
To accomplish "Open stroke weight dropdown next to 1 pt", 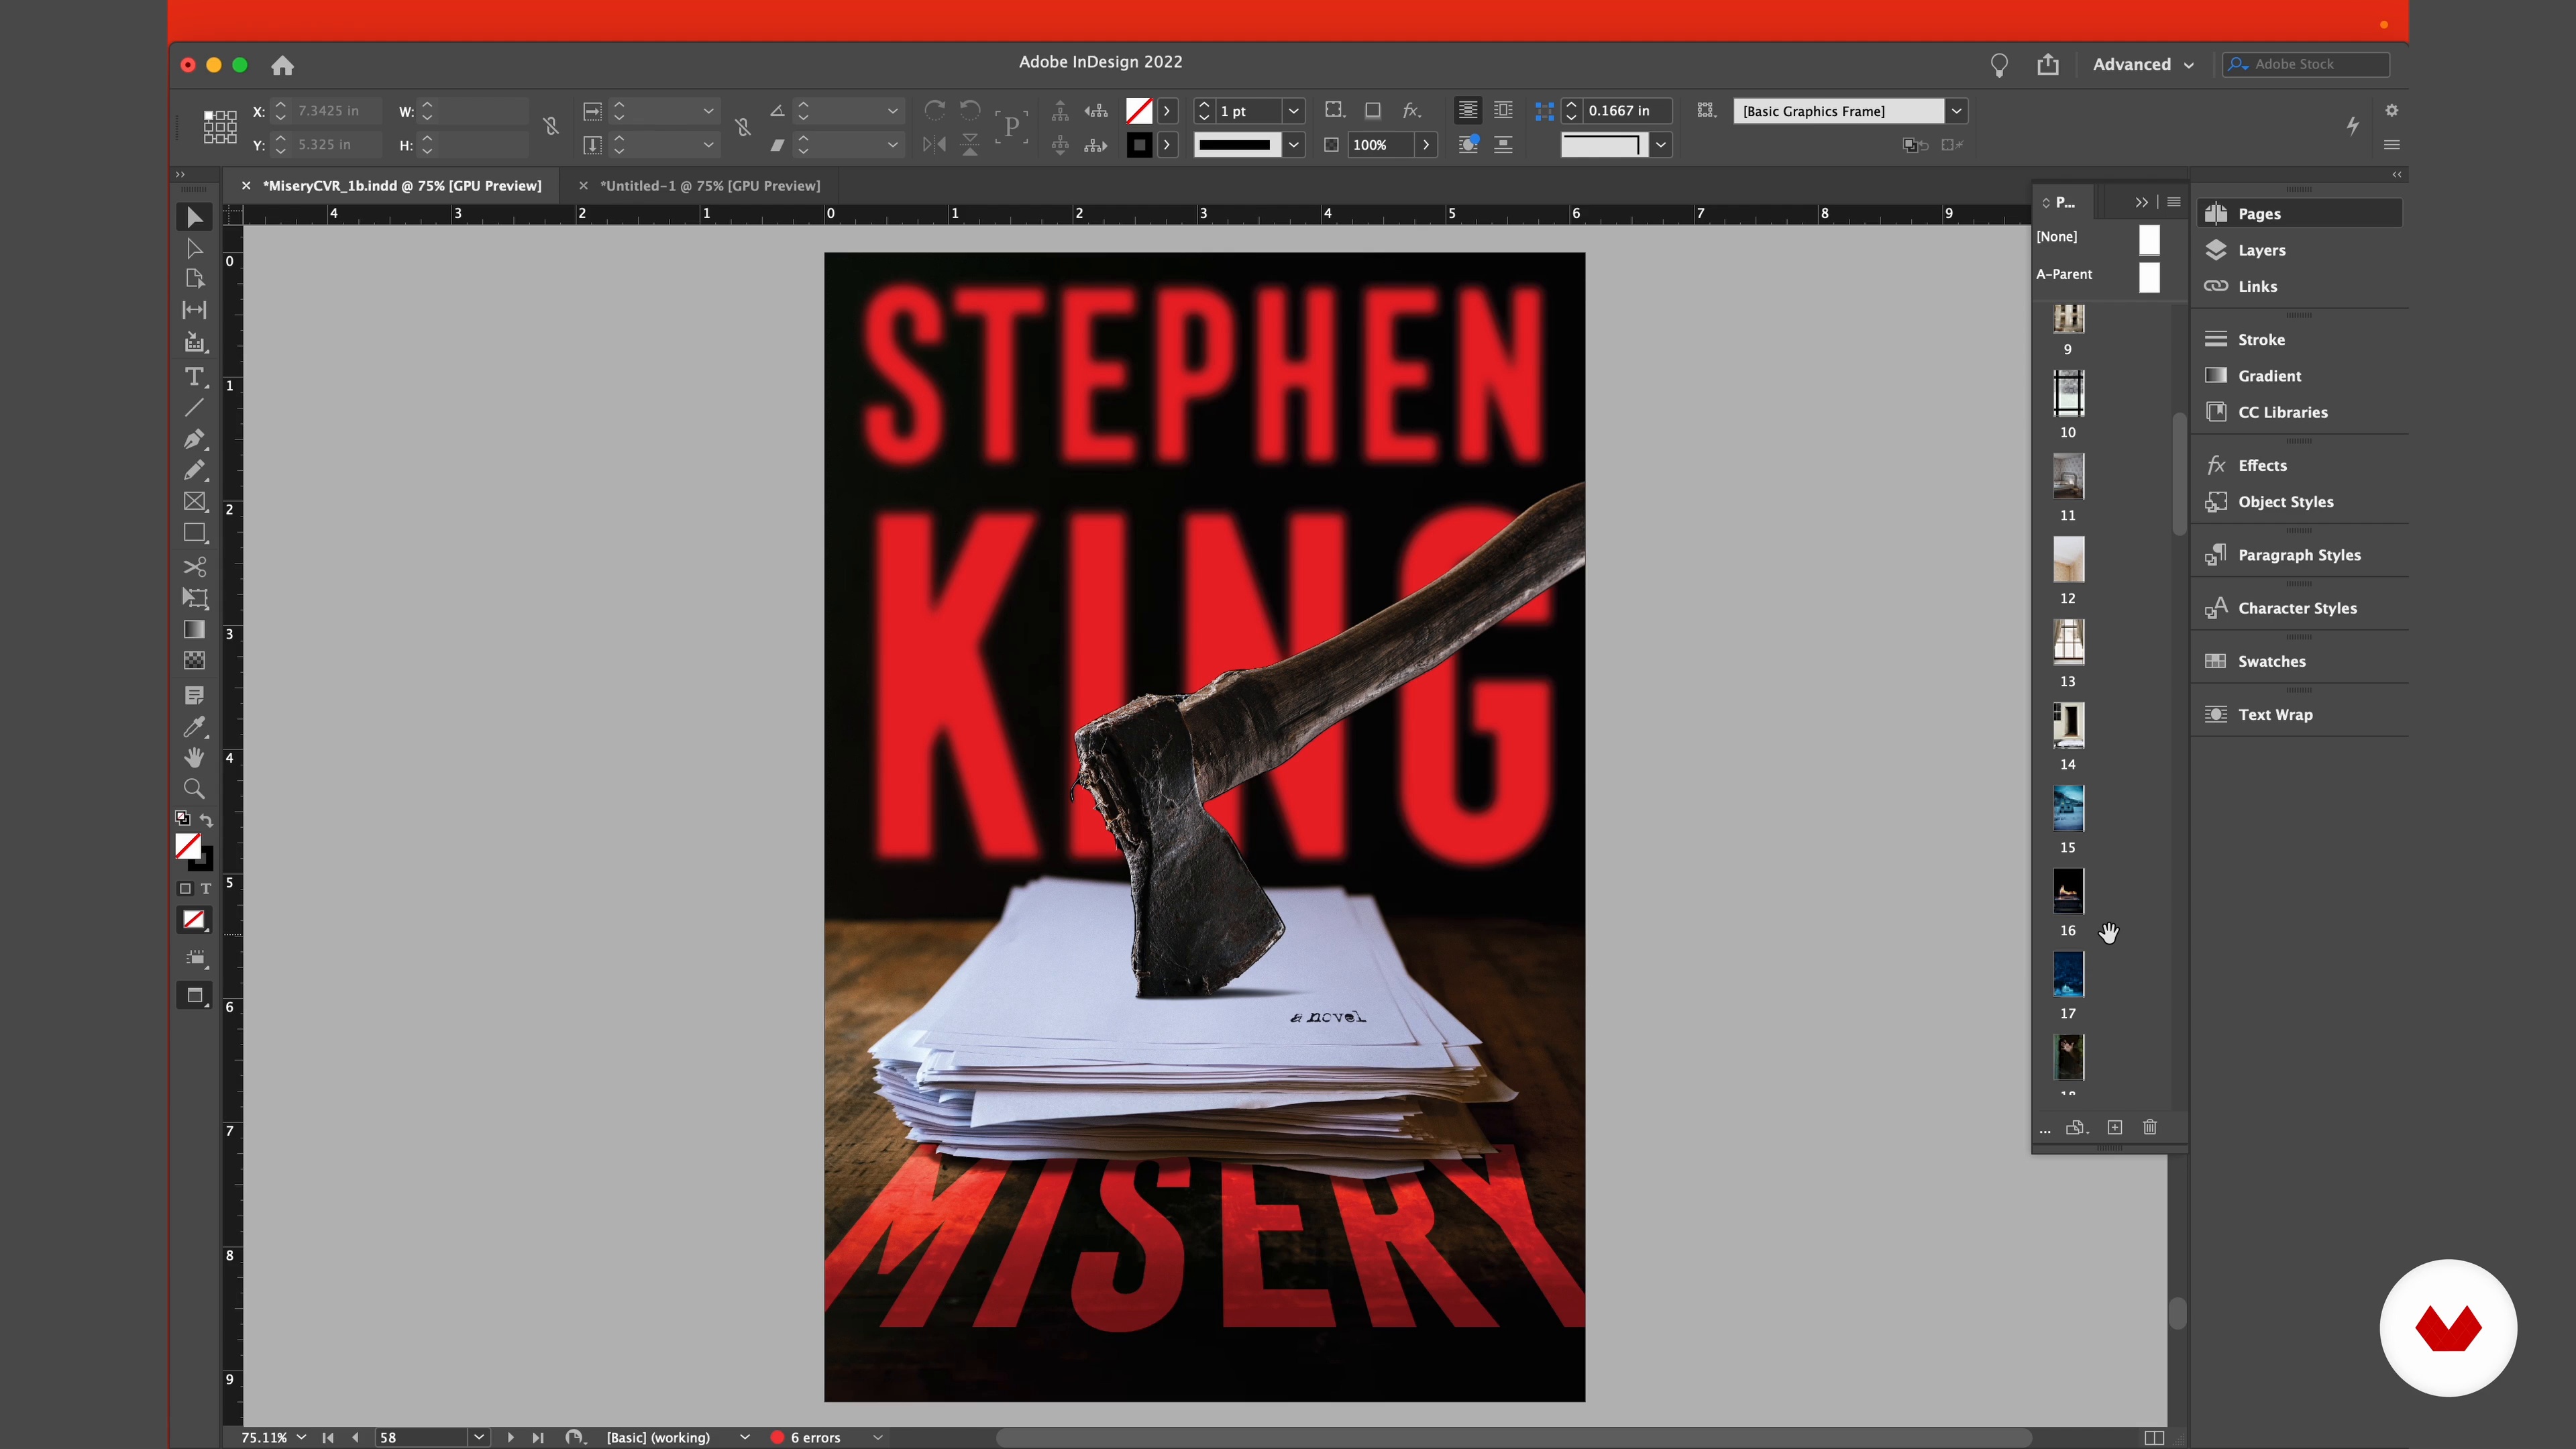I will [x=1293, y=111].
